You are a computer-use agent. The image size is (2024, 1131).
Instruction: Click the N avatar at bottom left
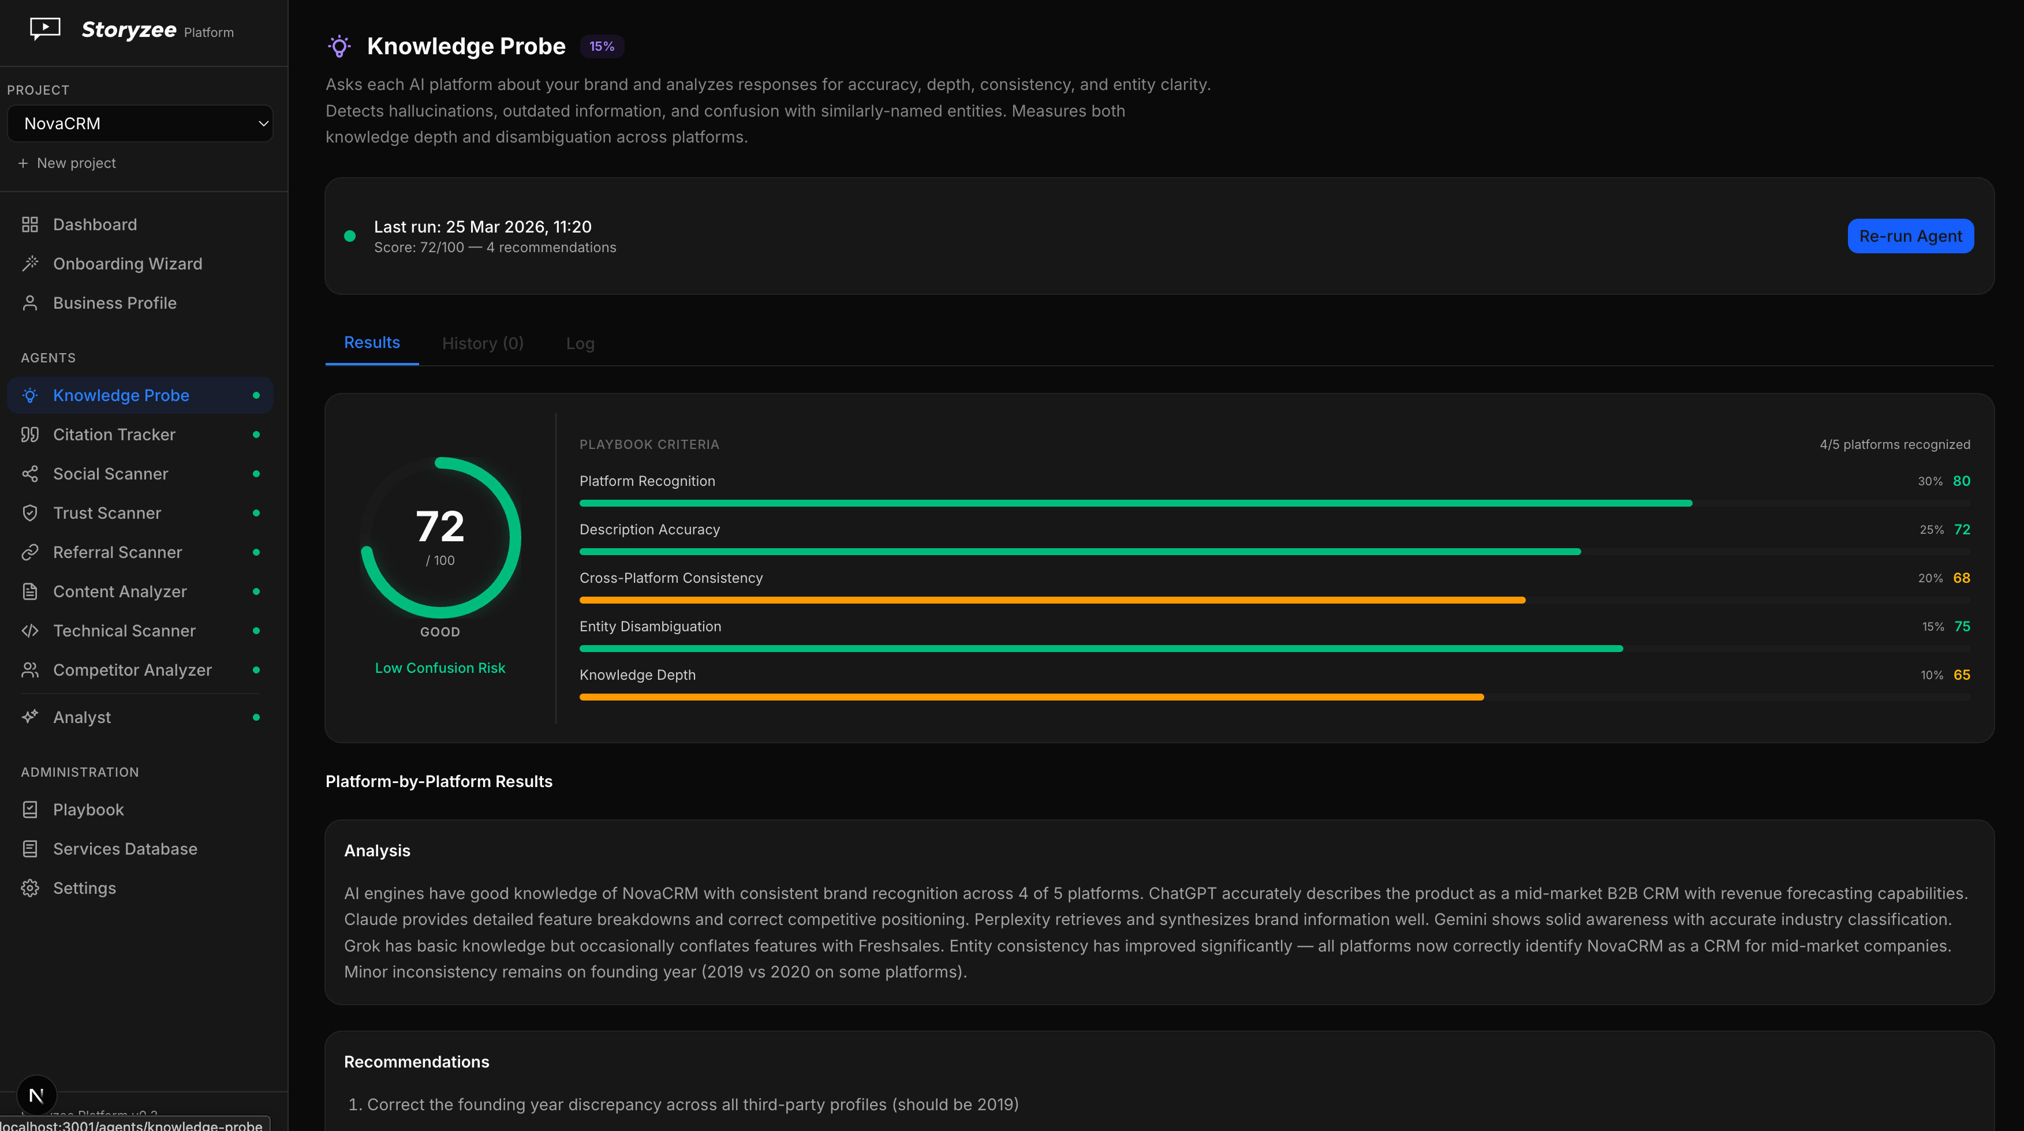pos(36,1094)
